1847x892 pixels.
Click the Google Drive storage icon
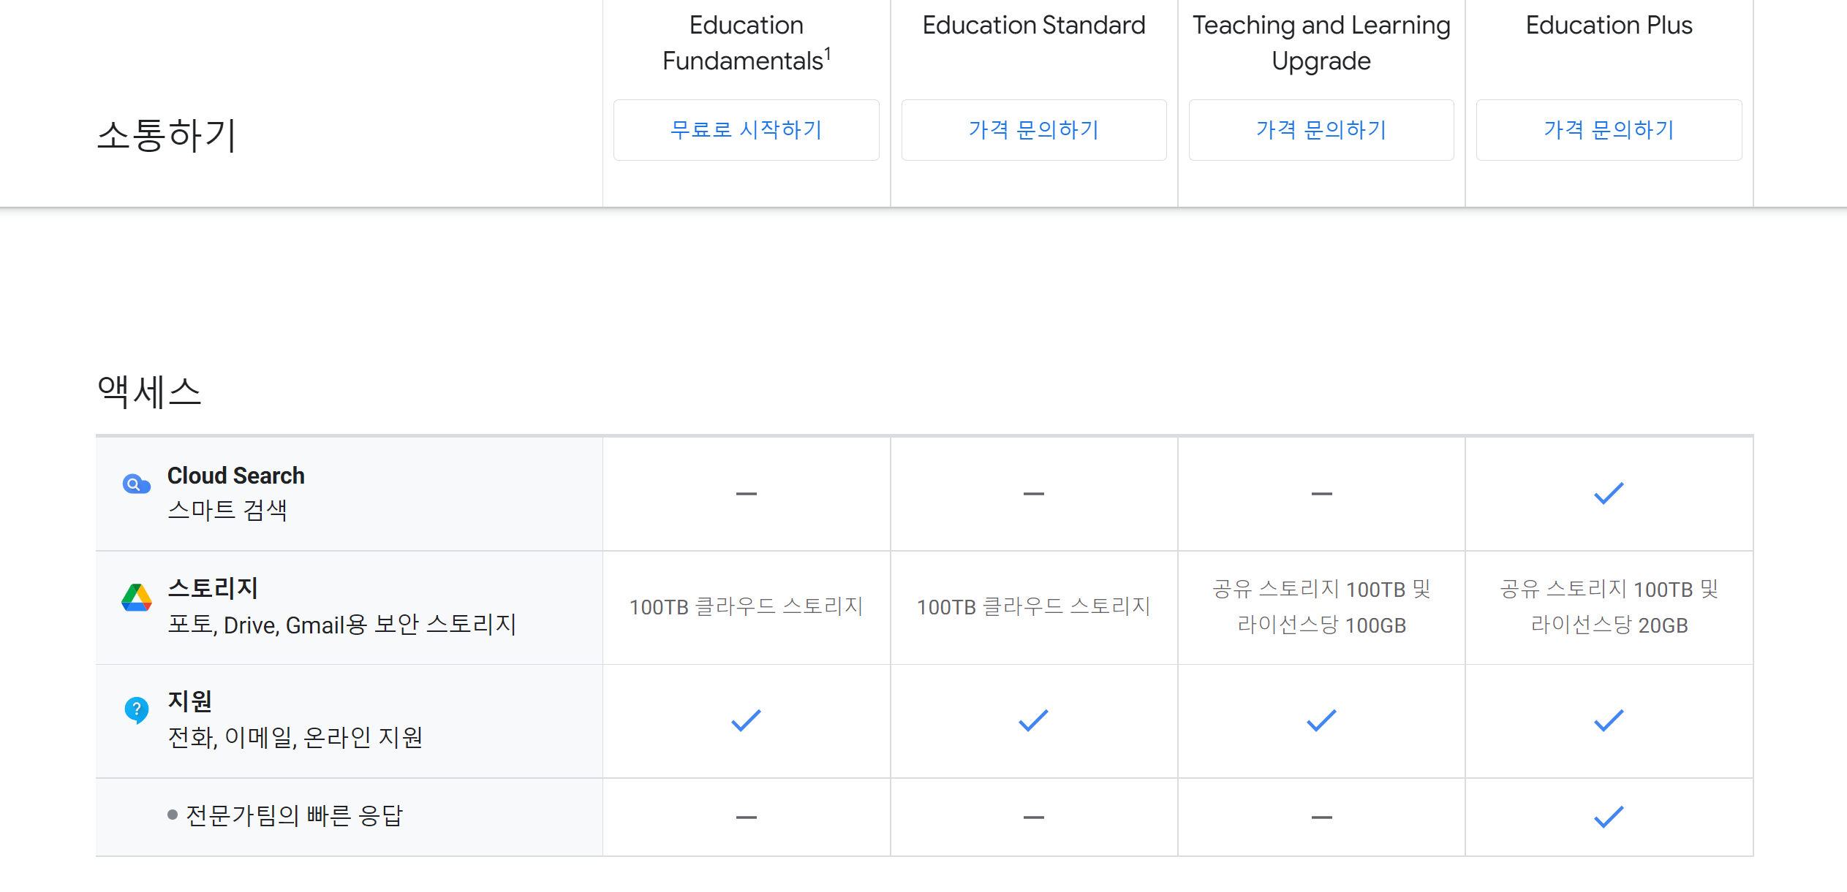[136, 598]
